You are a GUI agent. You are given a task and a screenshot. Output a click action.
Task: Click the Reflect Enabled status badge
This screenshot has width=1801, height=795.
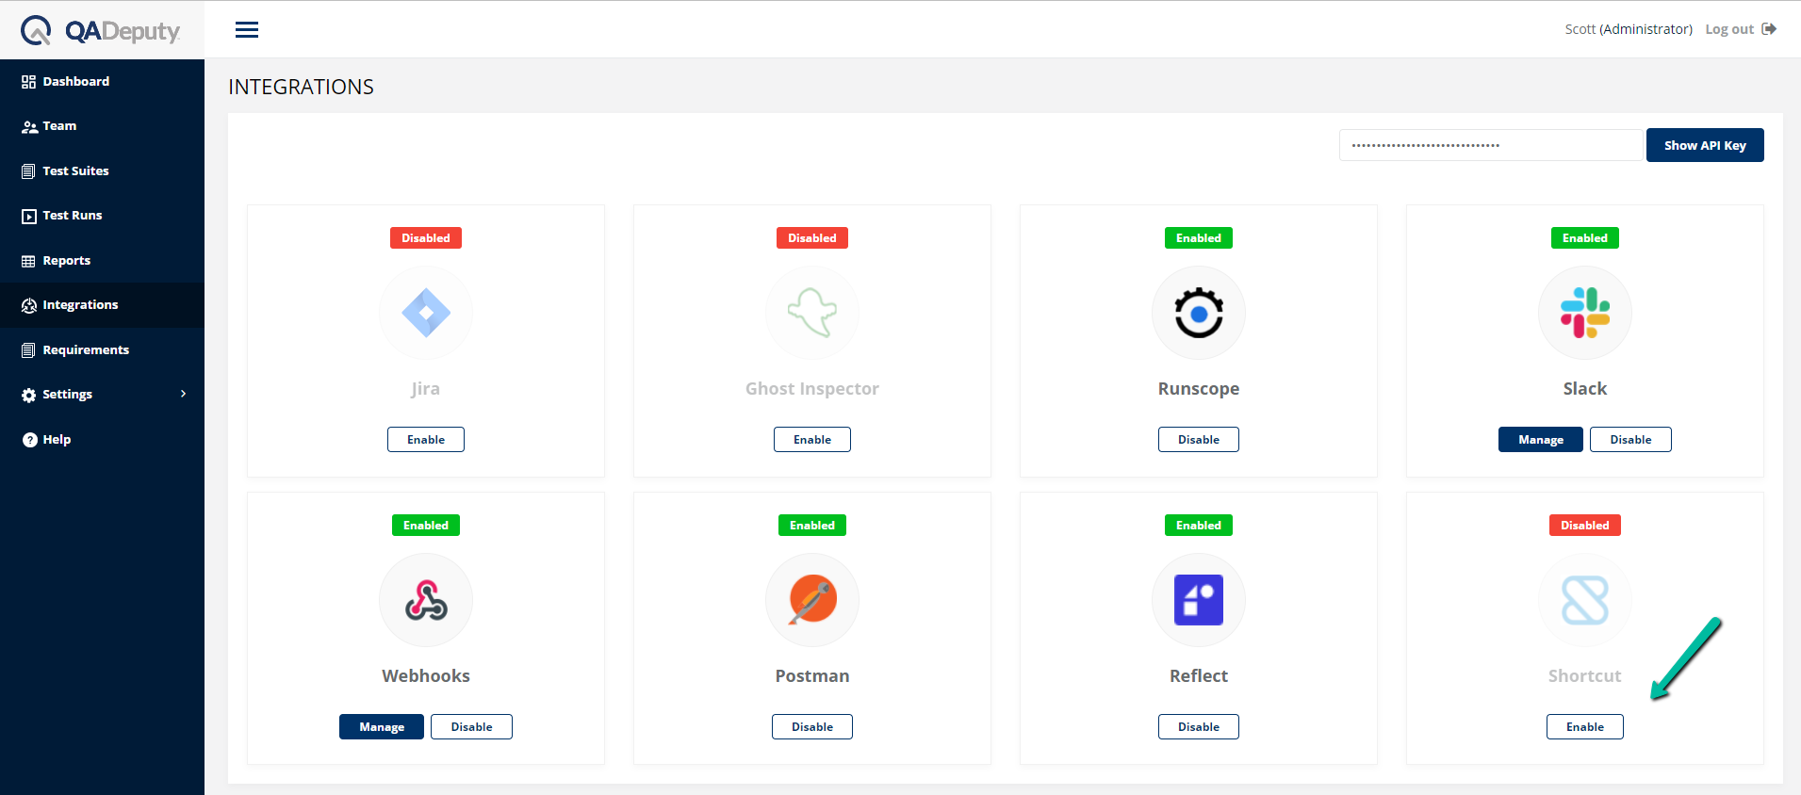[x=1199, y=526]
